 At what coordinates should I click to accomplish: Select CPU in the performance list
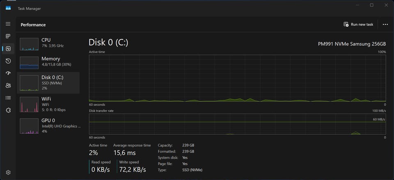click(x=48, y=43)
